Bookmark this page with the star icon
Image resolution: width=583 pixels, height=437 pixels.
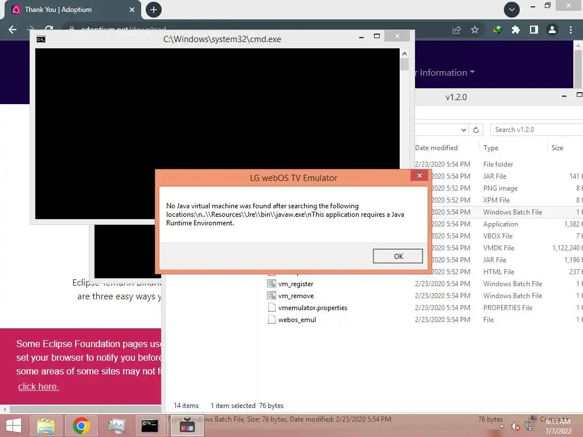click(x=475, y=30)
